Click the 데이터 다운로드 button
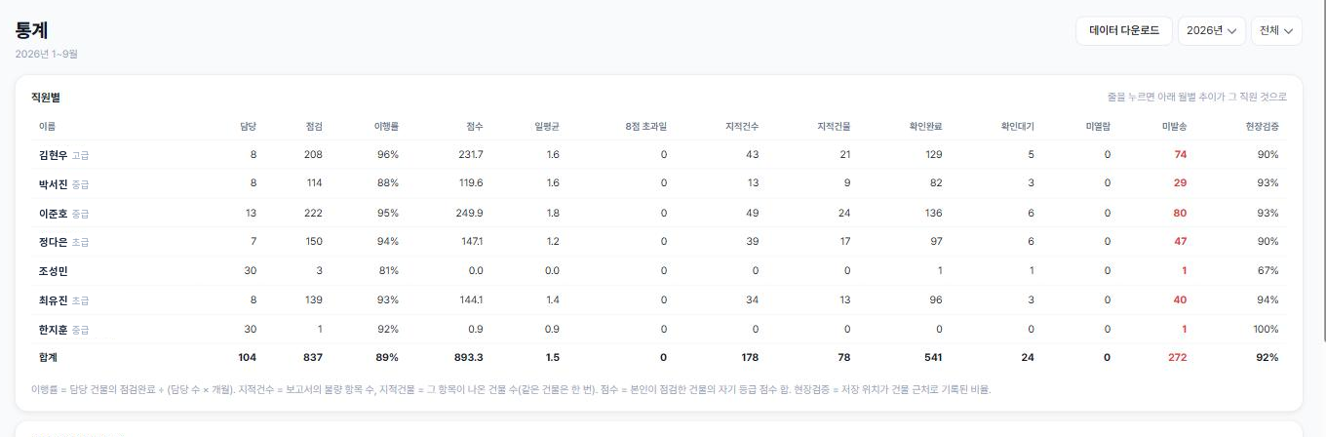 1124,30
